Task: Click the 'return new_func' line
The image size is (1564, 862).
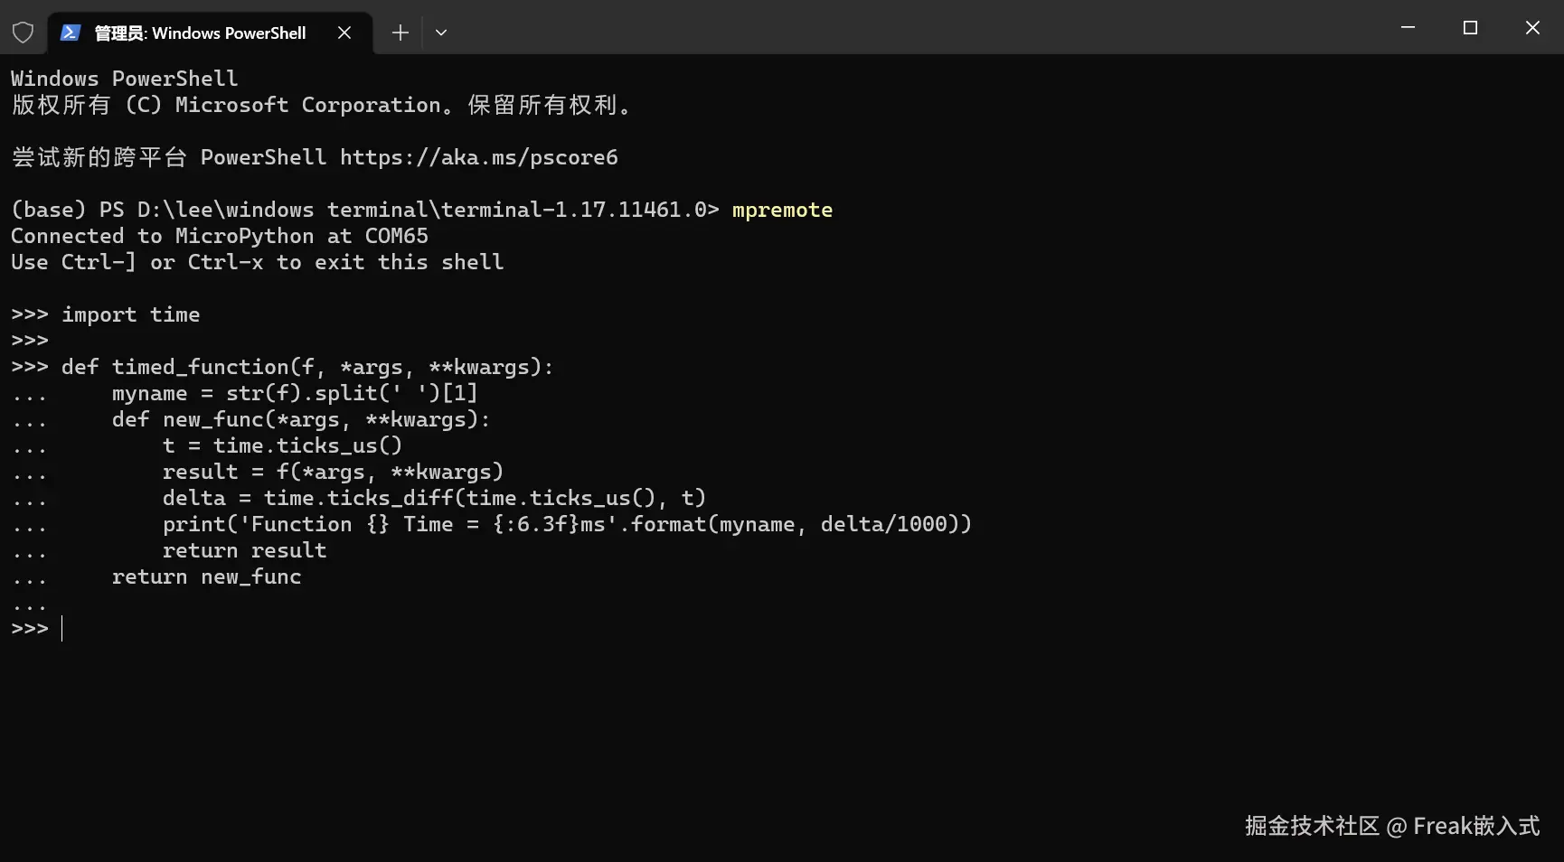Action: tap(206, 576)
